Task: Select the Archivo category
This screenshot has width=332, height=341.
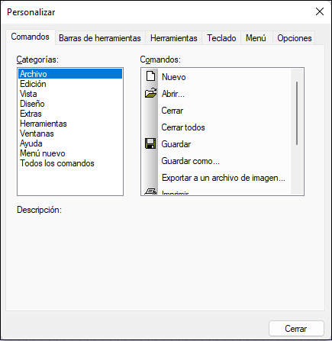Action: point(70,74)
